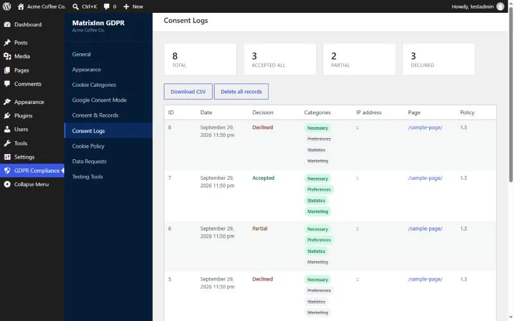Open /sample-page/ link in row 8
The height and width of the screenshot is (321, 514).
pyautogui.click(x=425, y=127)
